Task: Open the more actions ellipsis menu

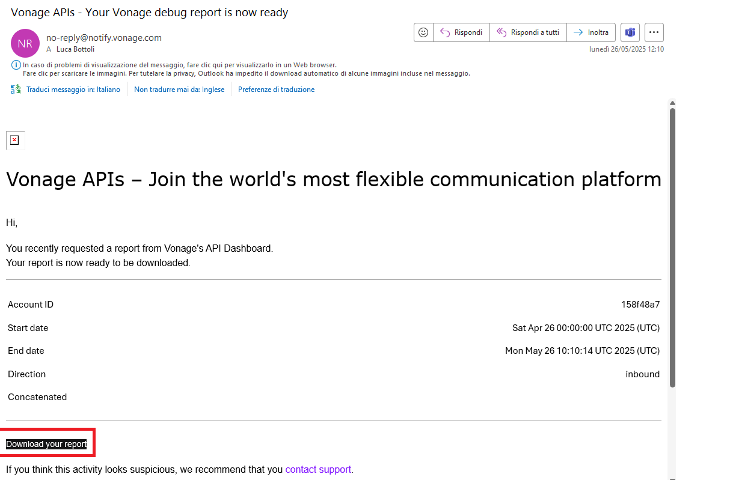Action: click(654, 32)
